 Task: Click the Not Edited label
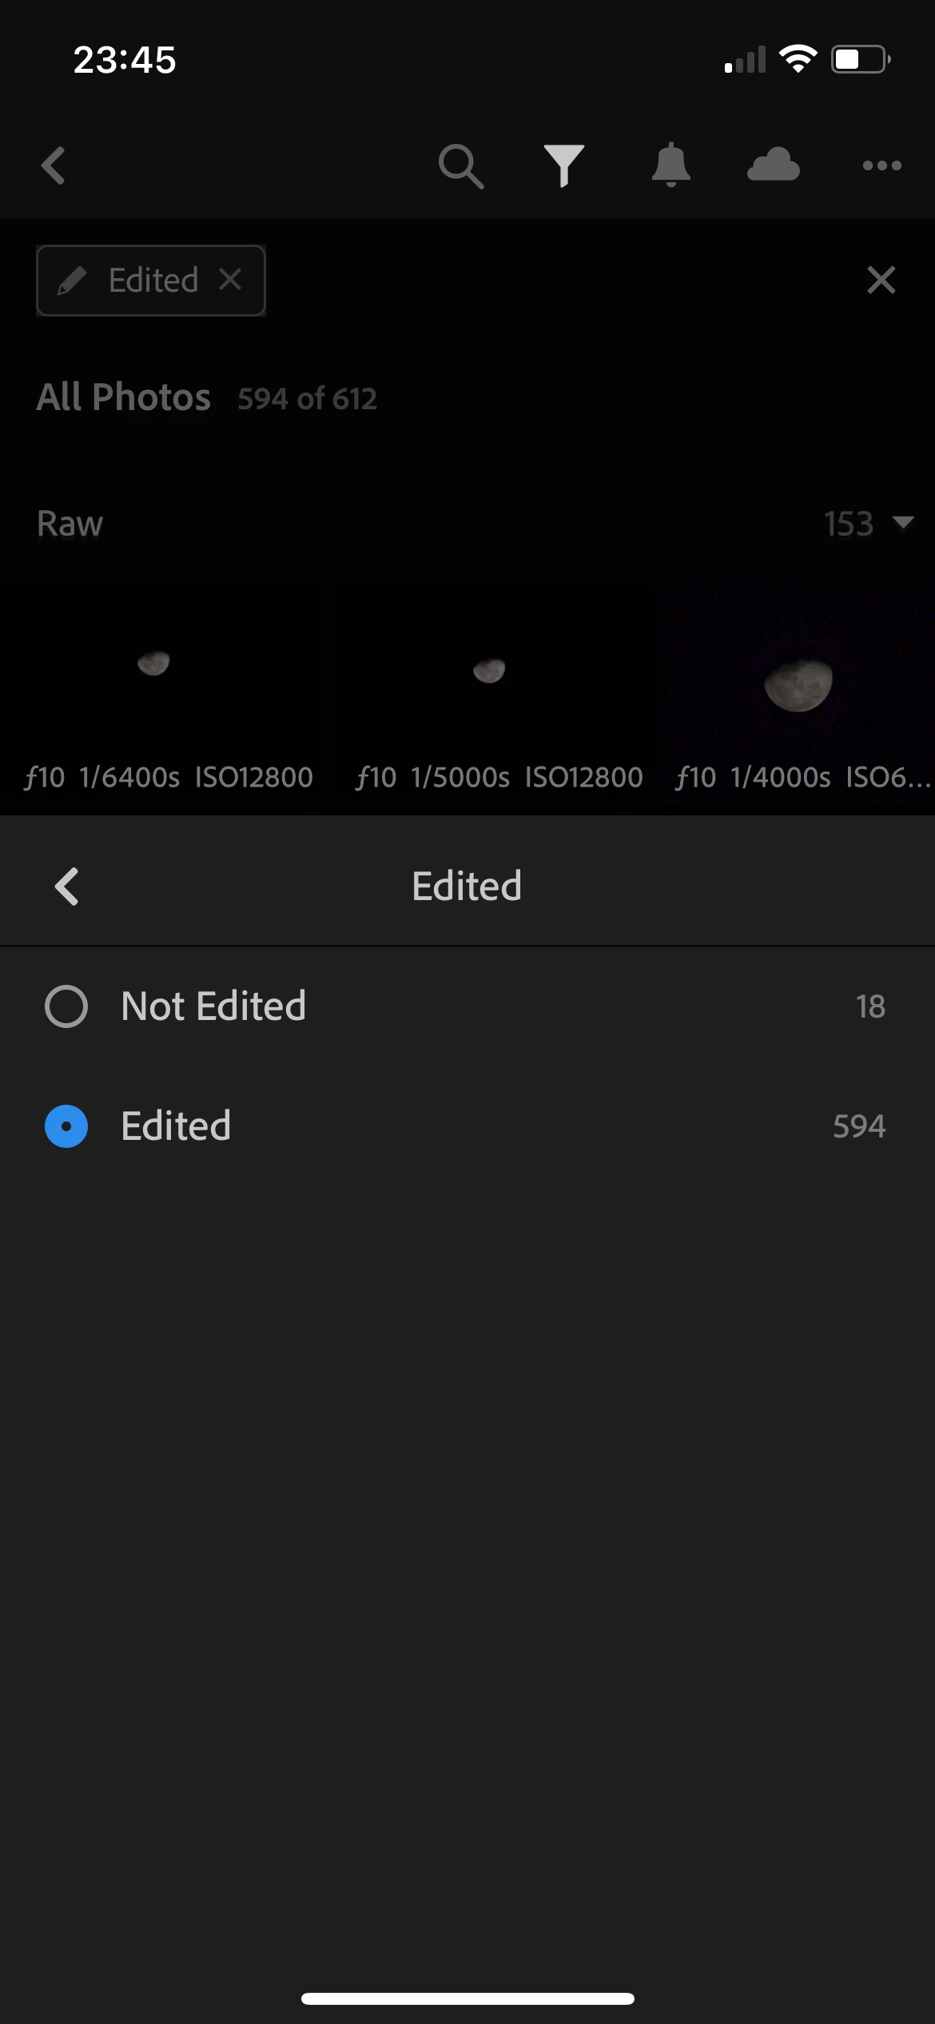click(x=213, y=1006)
